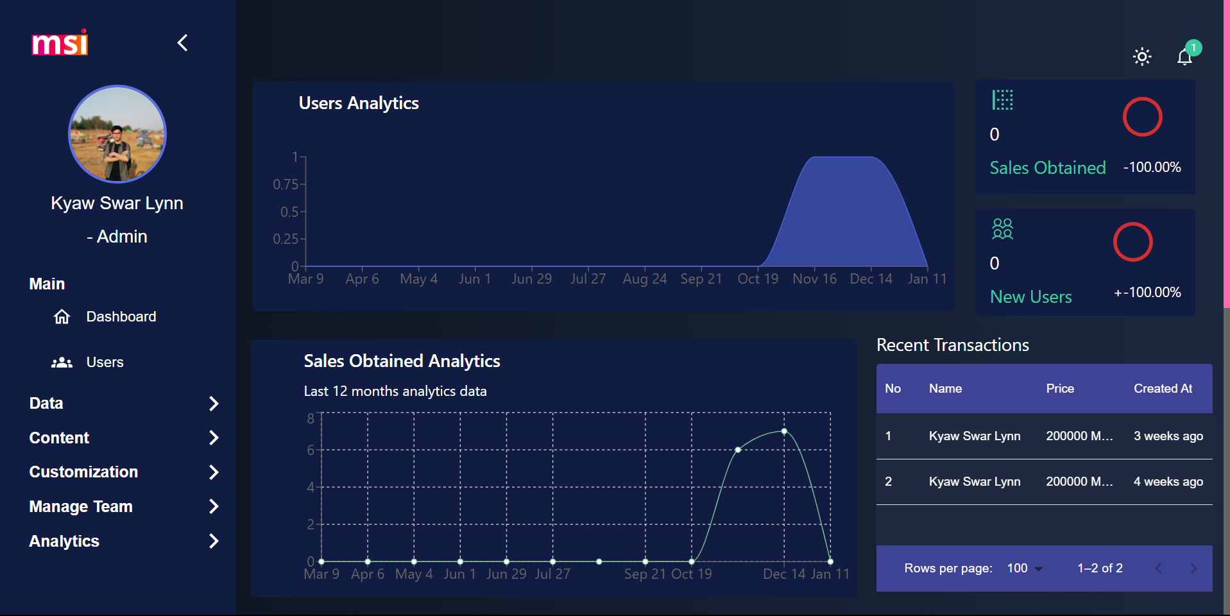
Task: Click the Main section heading
Action: [x=47, y=284]
